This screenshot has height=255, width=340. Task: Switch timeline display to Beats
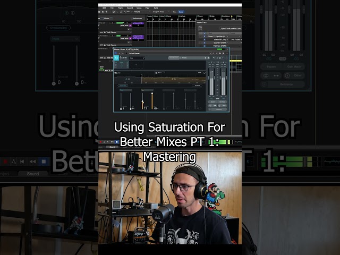(x=181, y=12)
